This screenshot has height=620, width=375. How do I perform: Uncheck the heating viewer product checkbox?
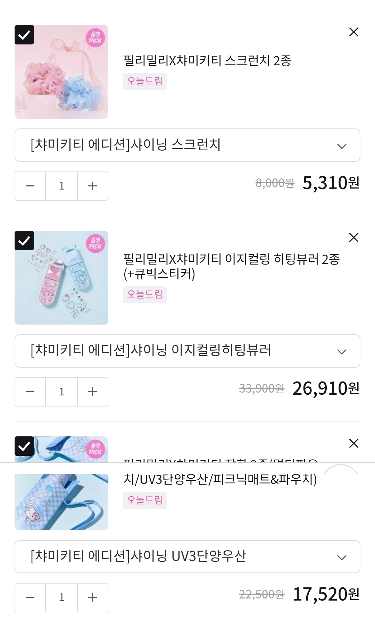pos(24,241)
